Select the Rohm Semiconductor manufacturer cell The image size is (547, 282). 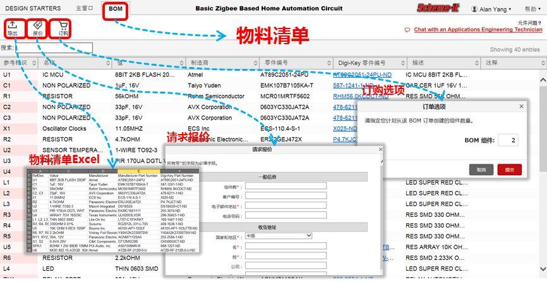(x=216, y=96)
